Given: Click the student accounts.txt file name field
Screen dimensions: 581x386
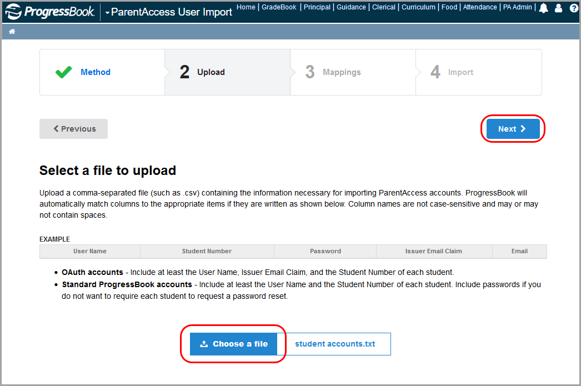Looking at the screenshot, I should [x=334, y=344].
